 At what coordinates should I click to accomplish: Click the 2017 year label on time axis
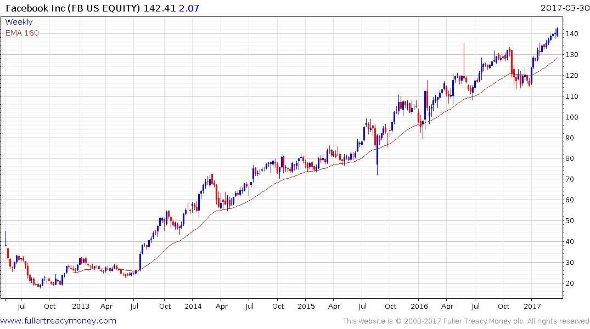coord(532,306)
